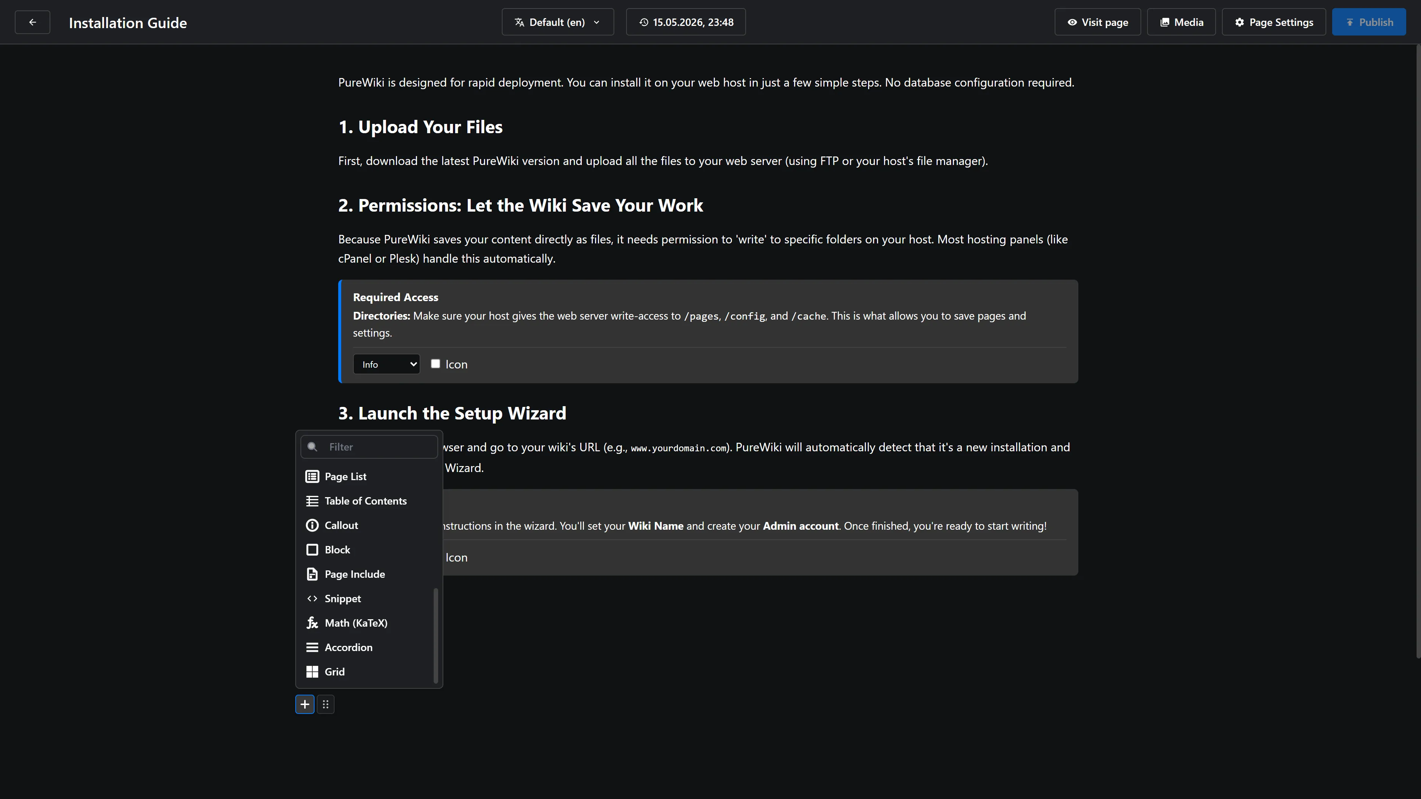The height and width of the screenshot is (799, 1421).
Task: Click the PureWiki intro paragraph
Action: click(x=706, y=83)
